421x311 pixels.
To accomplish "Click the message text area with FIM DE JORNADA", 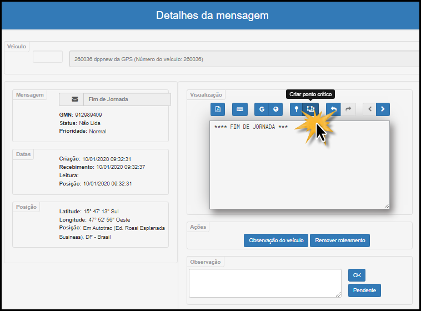I will point(299,165).
